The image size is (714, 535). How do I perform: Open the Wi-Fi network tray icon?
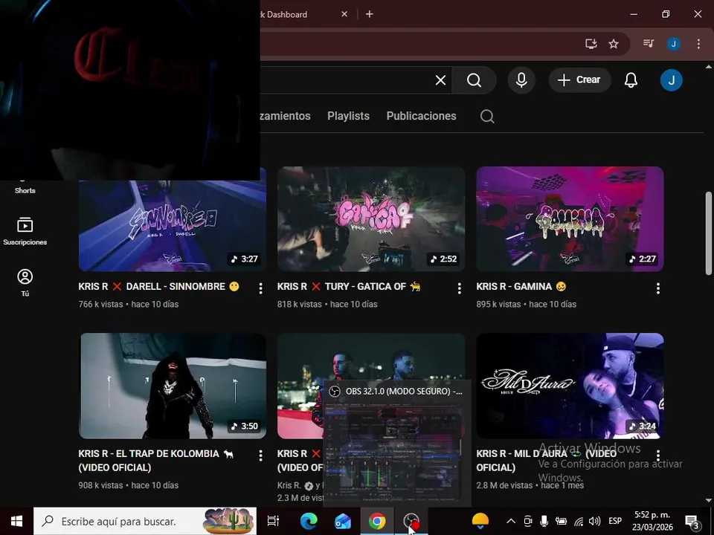coord(579,522)
